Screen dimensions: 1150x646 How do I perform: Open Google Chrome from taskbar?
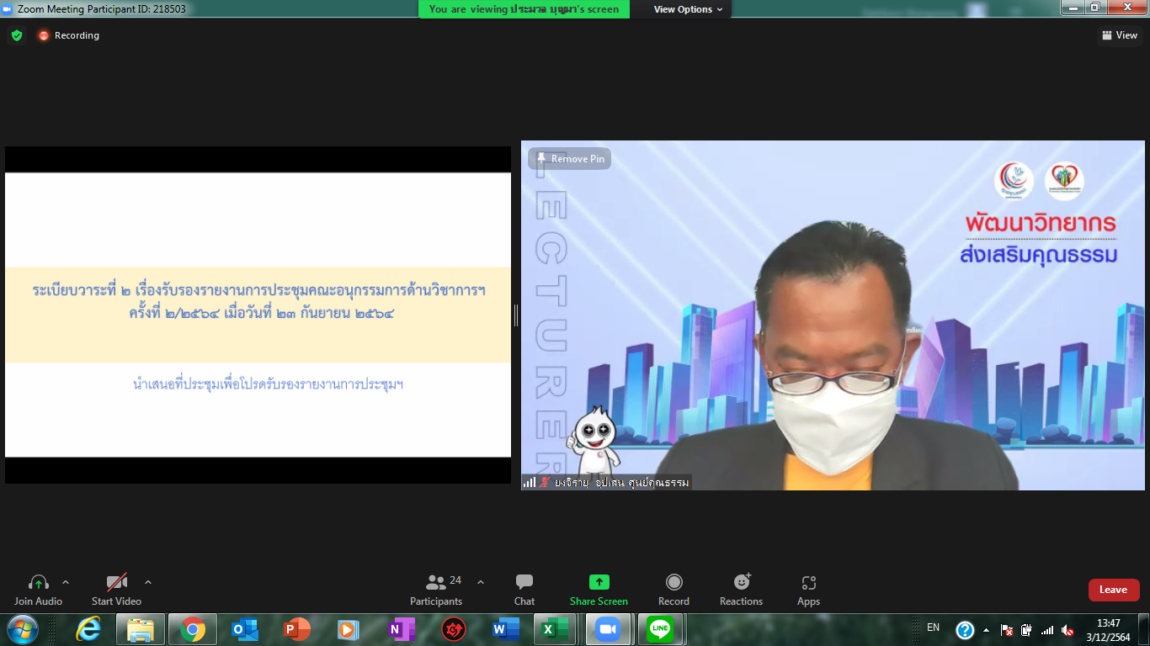tap(192, 629)
